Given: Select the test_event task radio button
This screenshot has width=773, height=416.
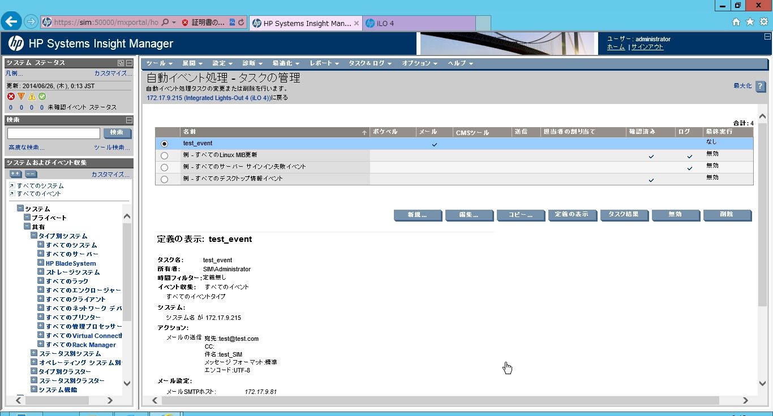Looking at the screenshot, I should pyautogui.click(x=164, y=144).
